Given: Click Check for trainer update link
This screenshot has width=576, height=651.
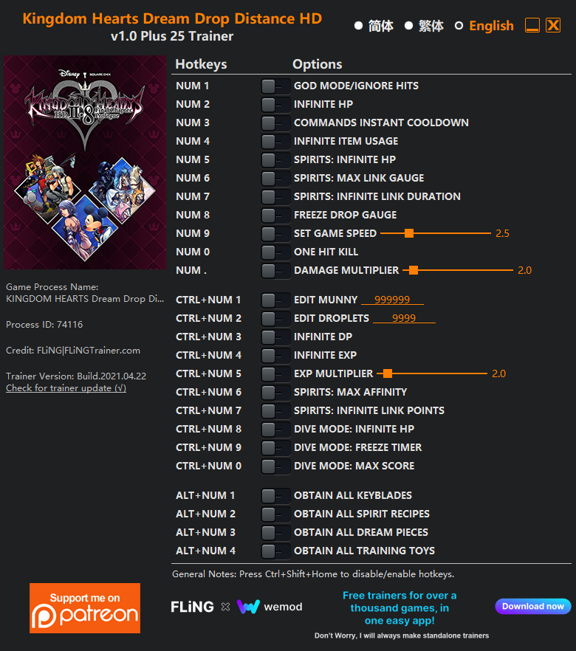Looking at the screenshot, I should tap(66, 387).
